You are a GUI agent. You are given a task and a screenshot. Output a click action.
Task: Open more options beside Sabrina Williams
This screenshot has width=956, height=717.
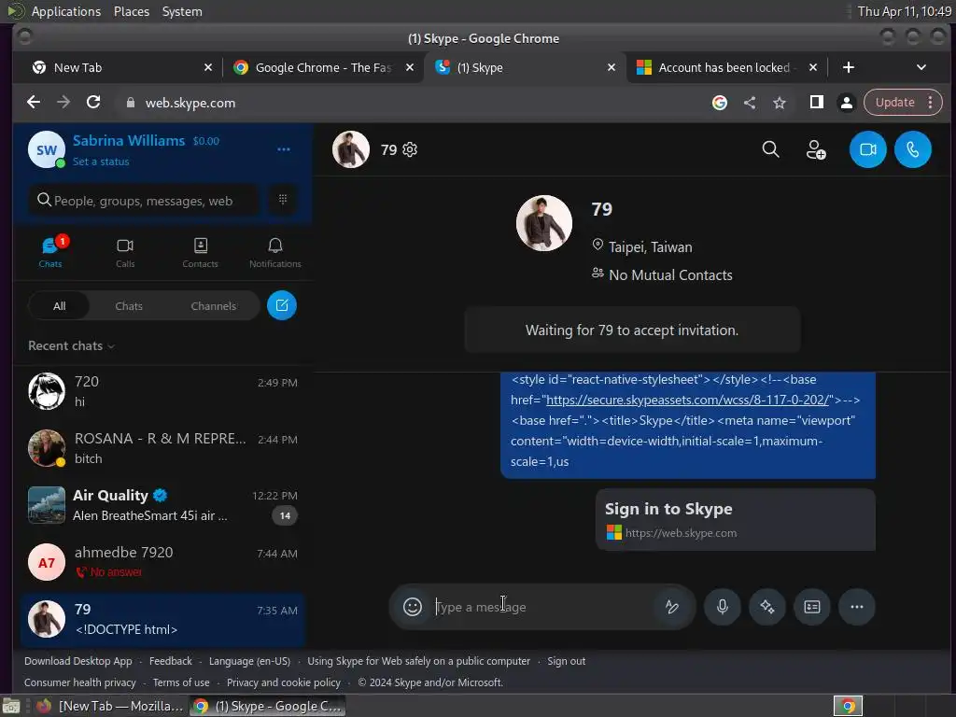284,149
